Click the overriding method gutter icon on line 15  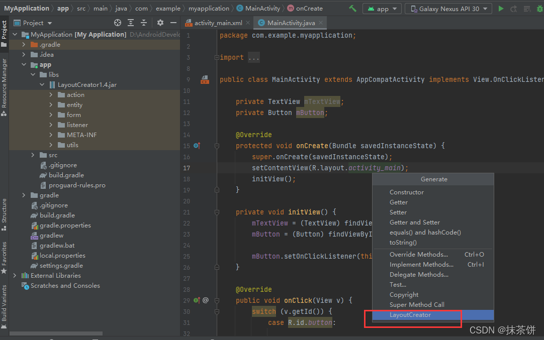196,146
